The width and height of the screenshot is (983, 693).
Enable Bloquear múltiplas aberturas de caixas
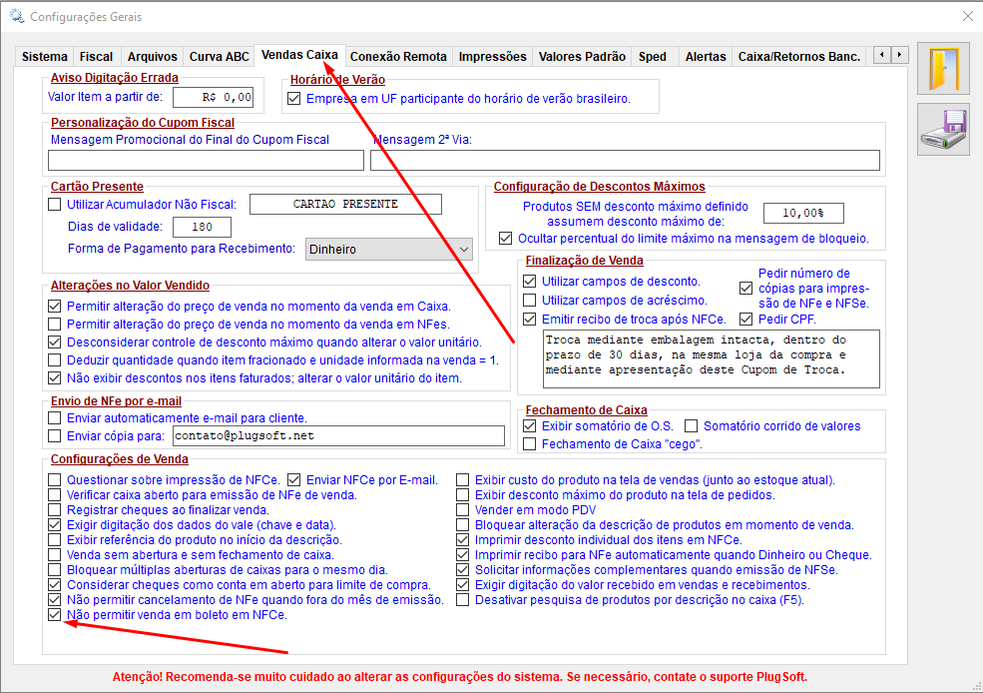[x=55, y=570]
